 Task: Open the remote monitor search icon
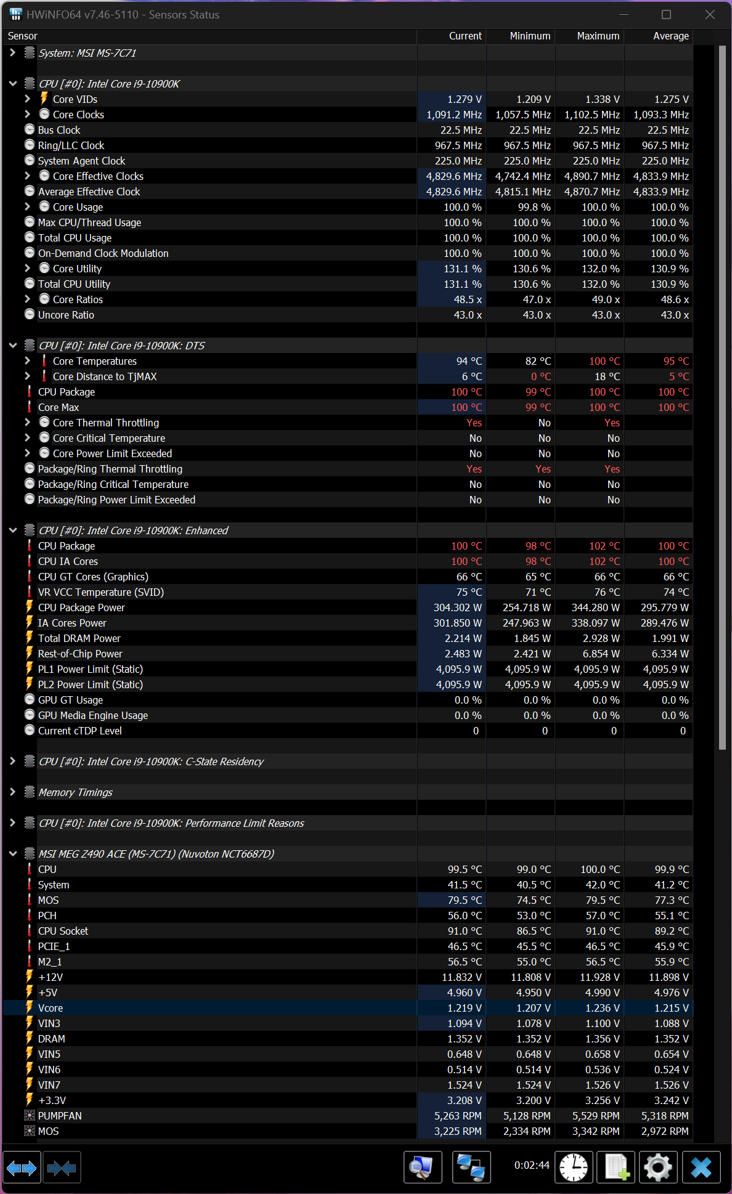423,1168
